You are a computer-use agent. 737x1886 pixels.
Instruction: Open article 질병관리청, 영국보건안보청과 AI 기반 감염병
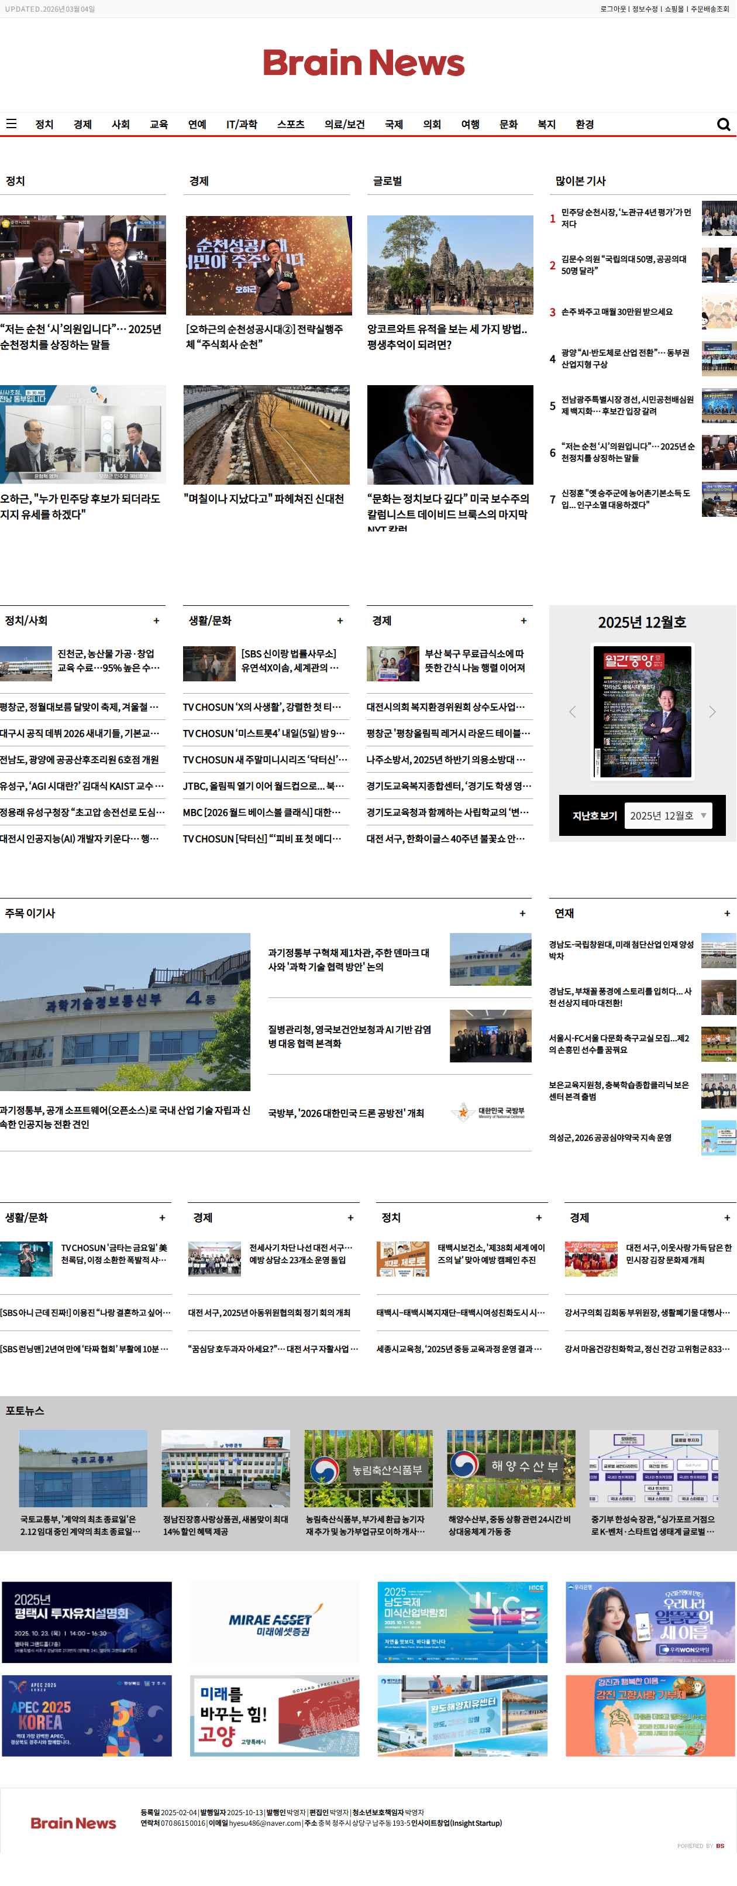(349, 1036)
